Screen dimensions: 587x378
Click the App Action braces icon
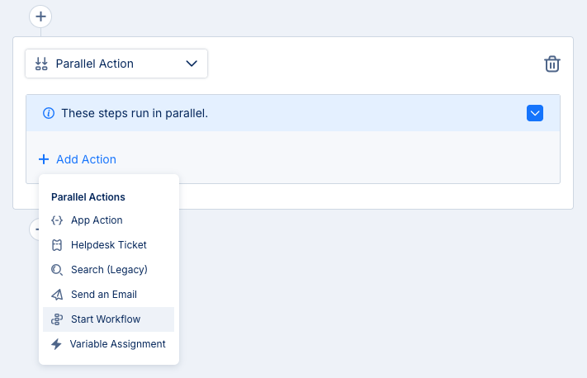(57, 220)
